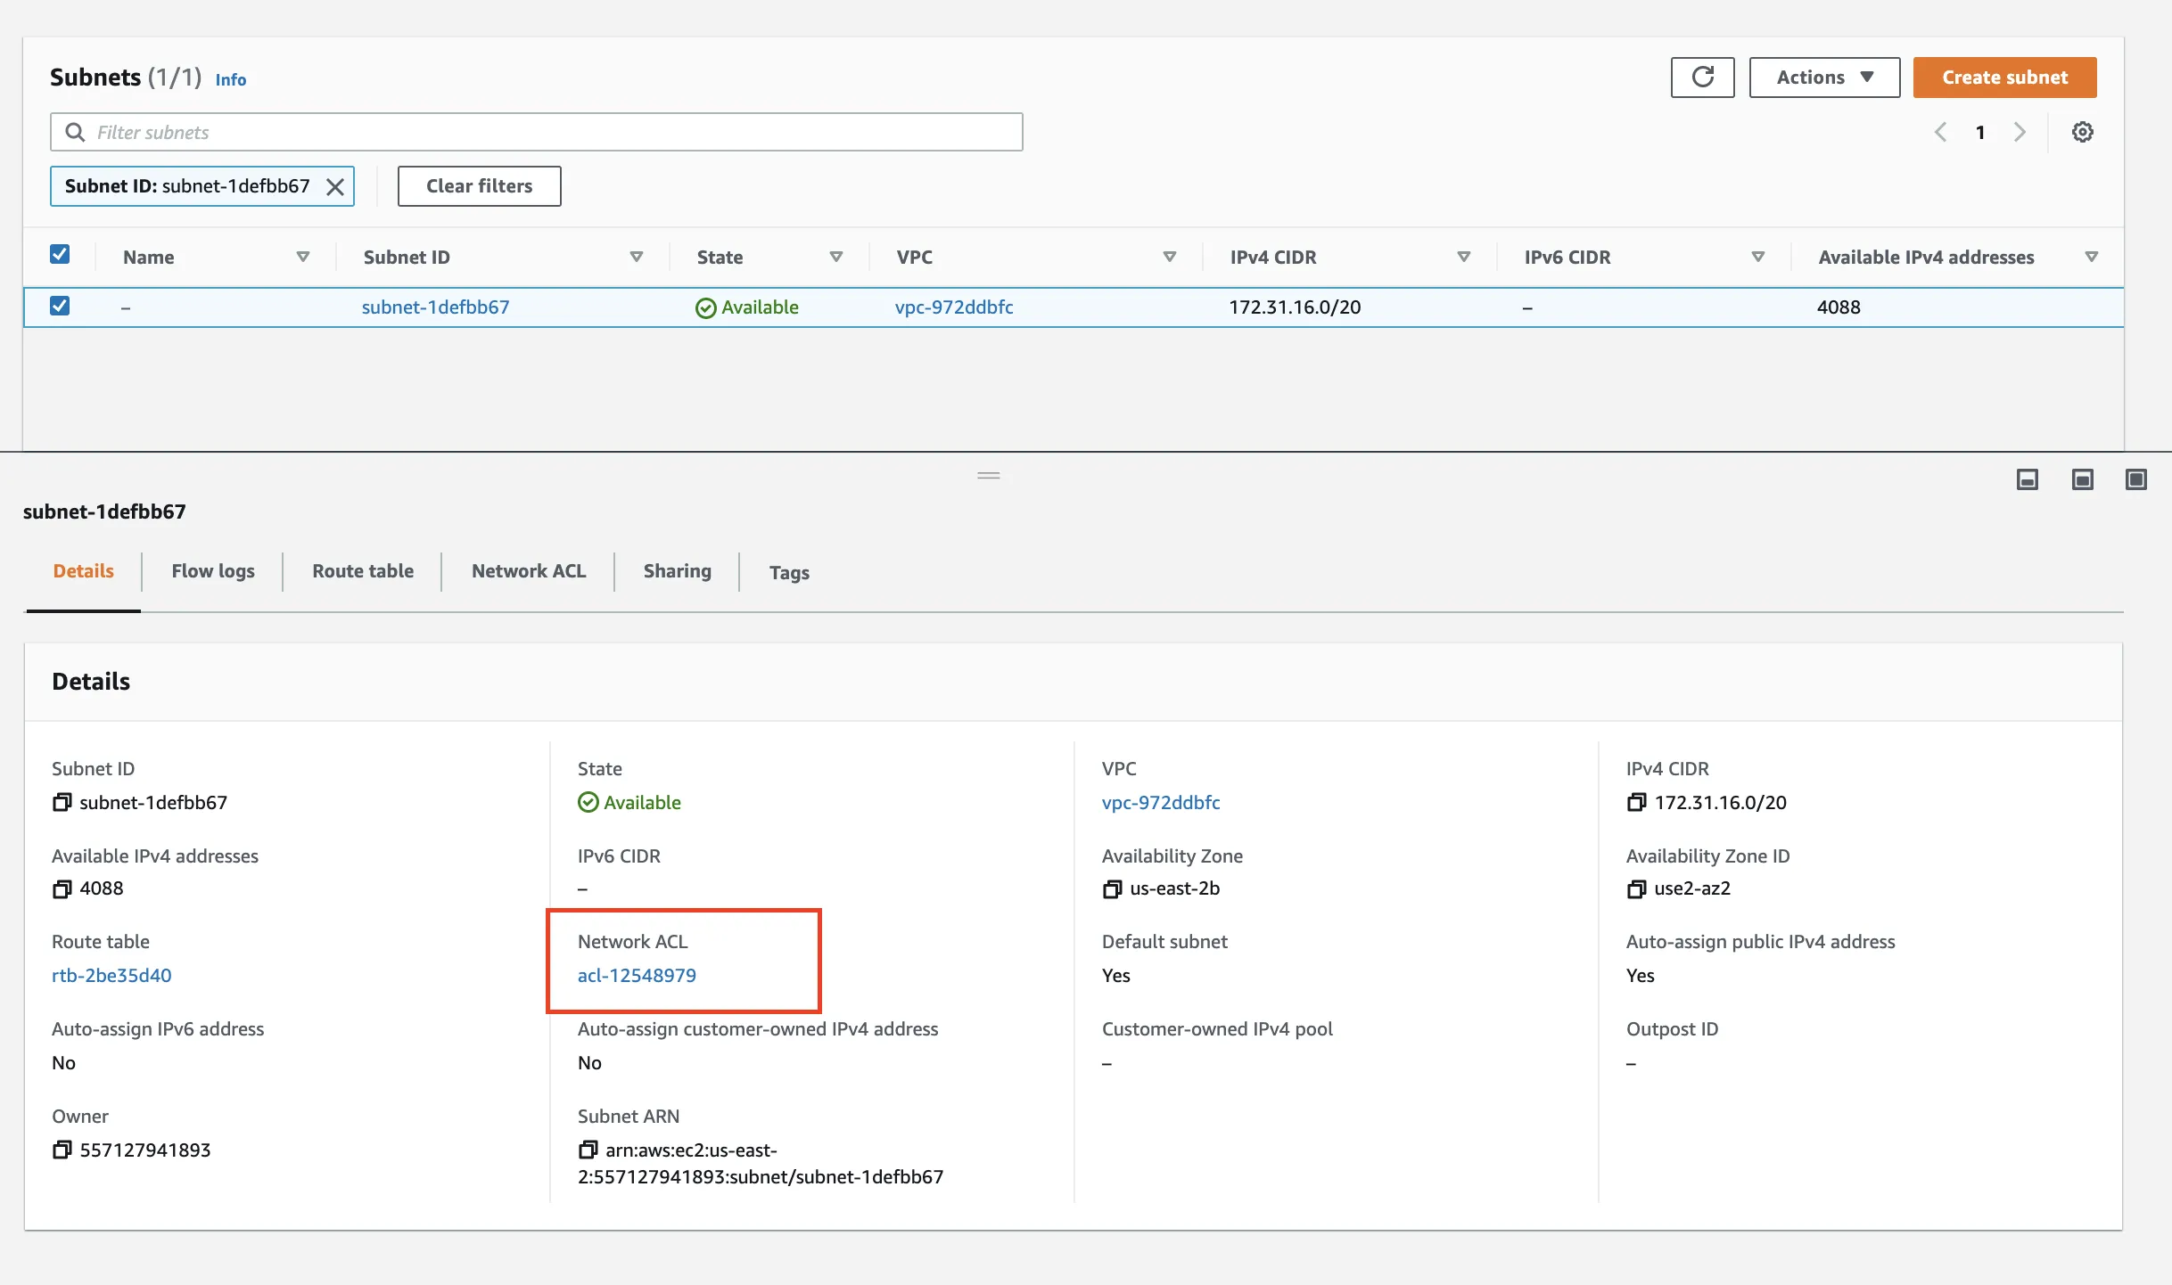Copy Availability Zone us-east-2b icon

tap(1112, 889)
